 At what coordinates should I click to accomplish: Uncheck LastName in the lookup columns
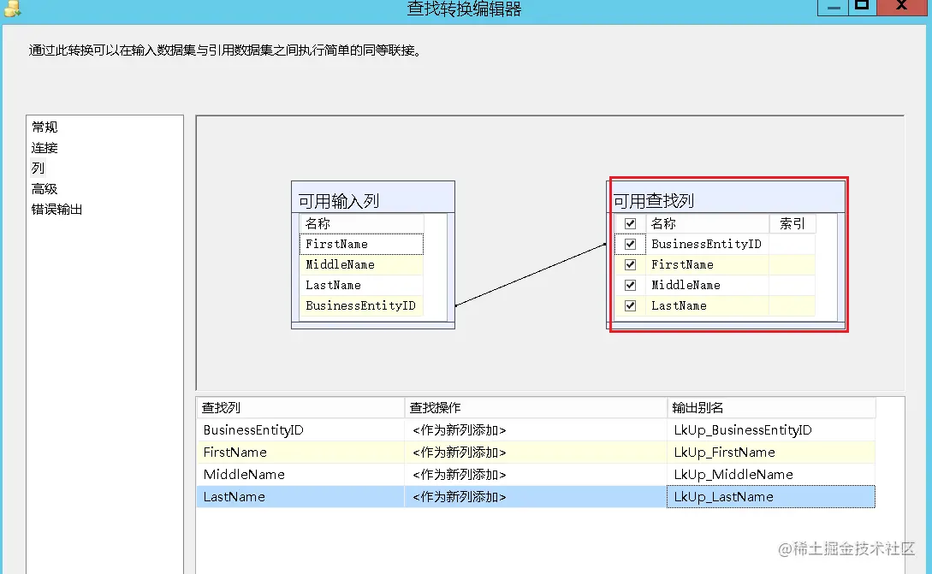click(630, 305)
